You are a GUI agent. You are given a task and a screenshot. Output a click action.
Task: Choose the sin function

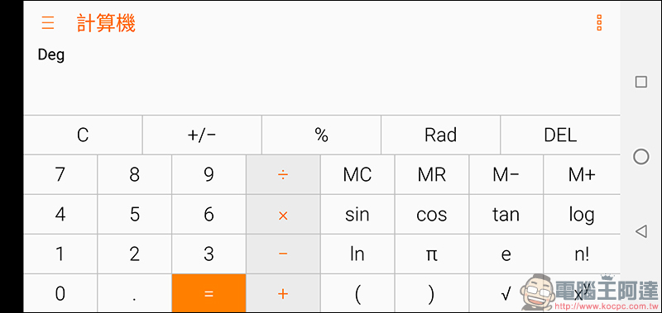click(x=357, y=215)
